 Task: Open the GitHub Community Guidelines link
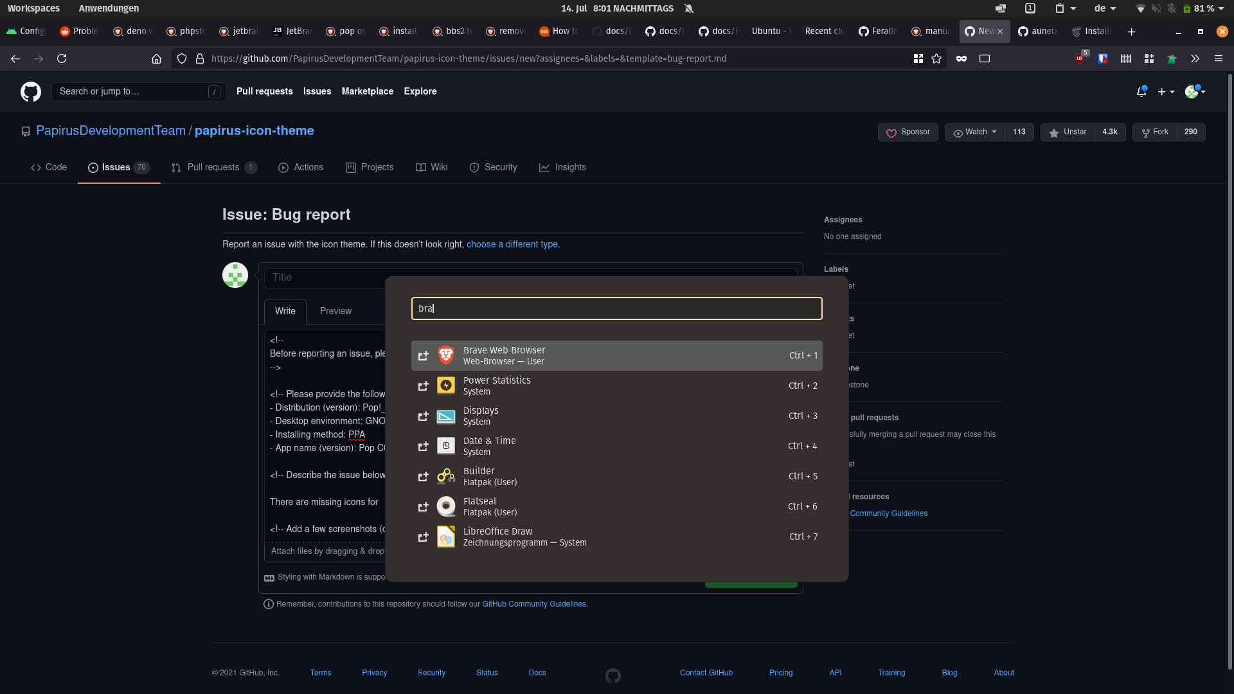click(x=534, y=604)
